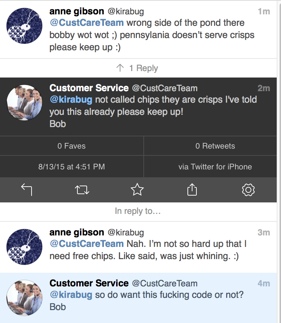
Task: Favorite the tweet with star icon
Action: coord(137,189)
